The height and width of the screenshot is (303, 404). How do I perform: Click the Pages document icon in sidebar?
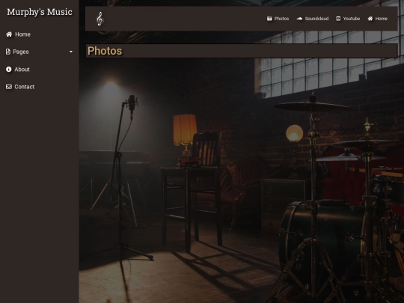[x=8, y=52]
